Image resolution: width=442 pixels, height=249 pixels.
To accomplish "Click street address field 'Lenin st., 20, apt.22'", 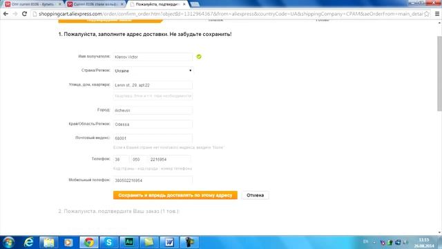I will point(153,85).
